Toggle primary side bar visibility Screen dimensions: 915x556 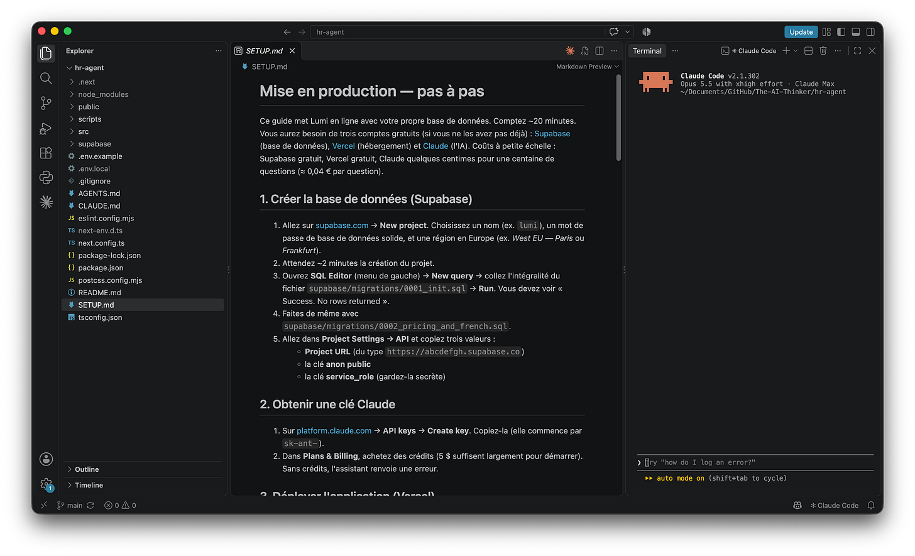pos(841,32)
